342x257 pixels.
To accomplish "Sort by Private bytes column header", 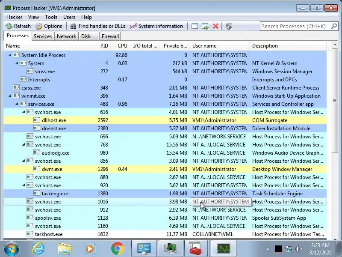I will (175, 46).
